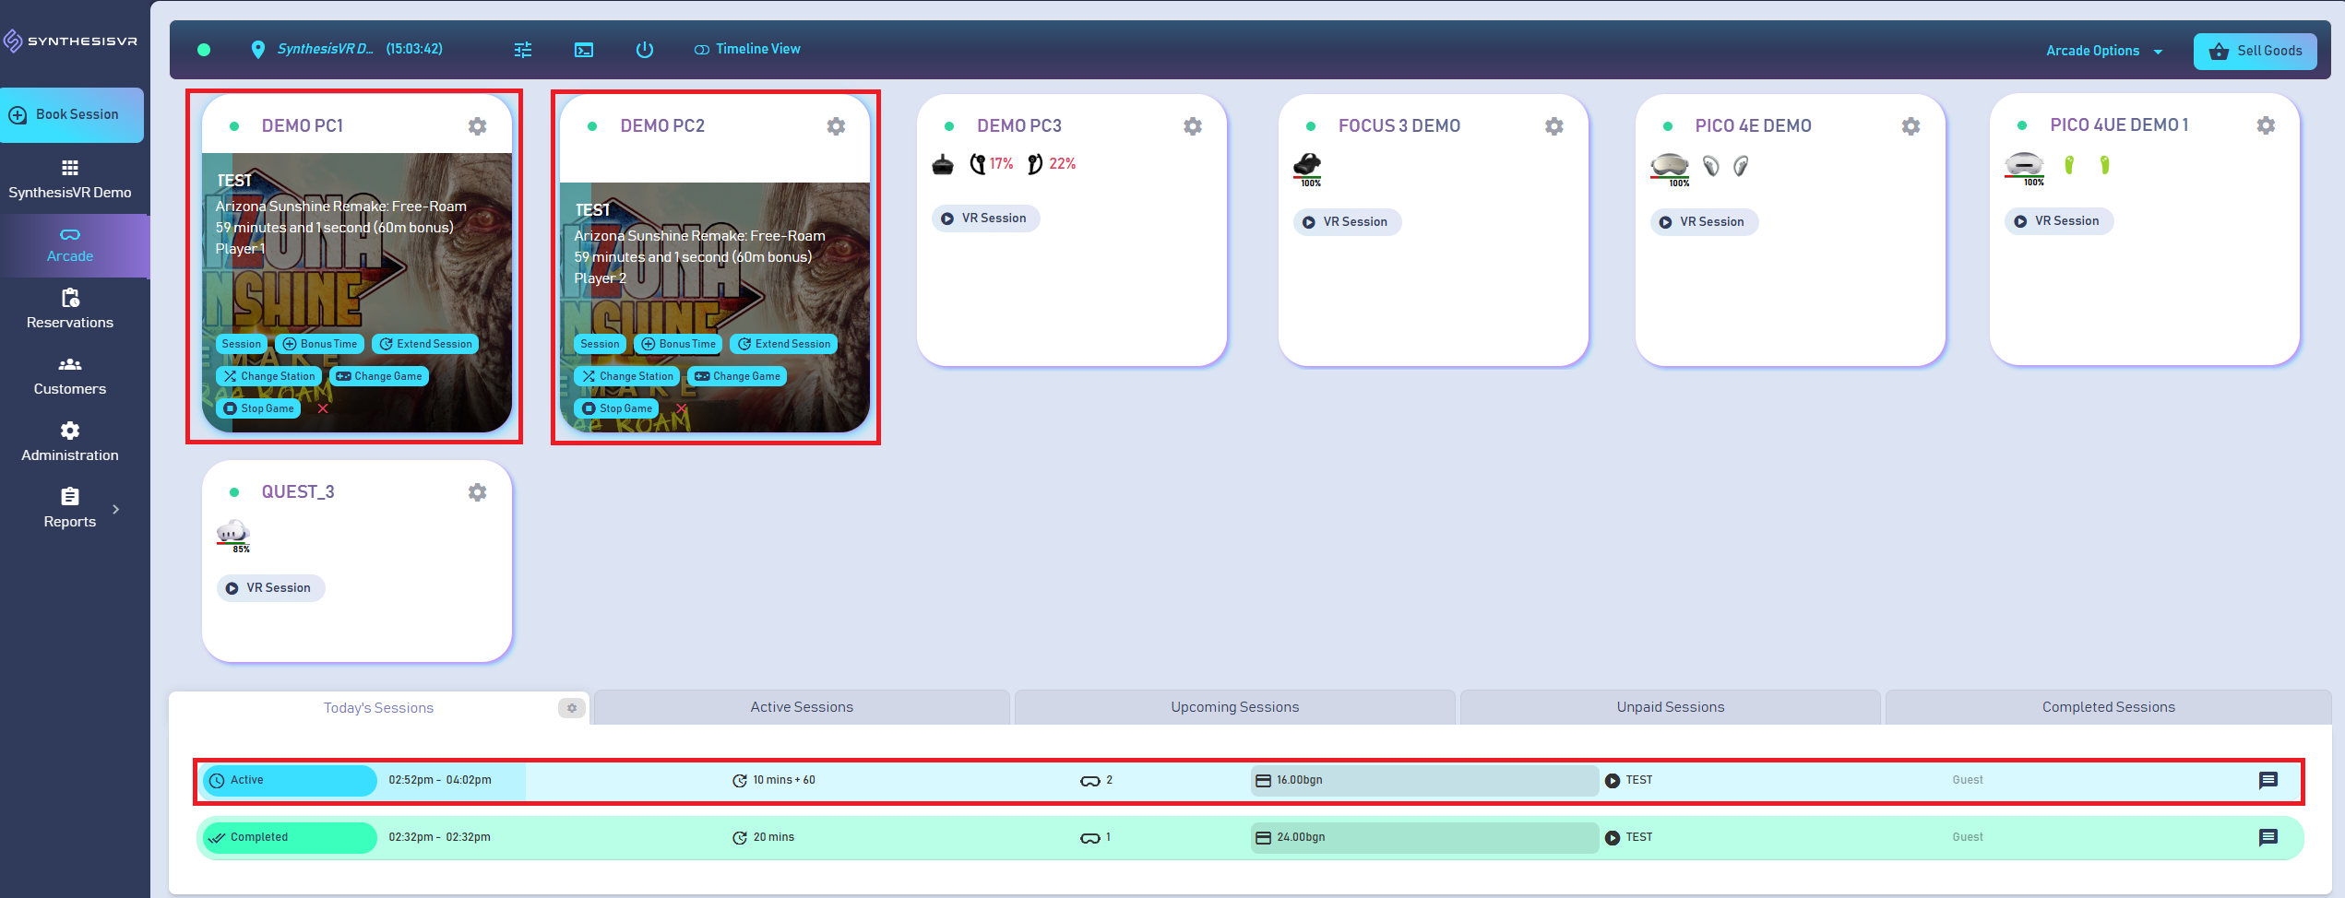Open SynthesisVR Demo in sidebar

70,180
